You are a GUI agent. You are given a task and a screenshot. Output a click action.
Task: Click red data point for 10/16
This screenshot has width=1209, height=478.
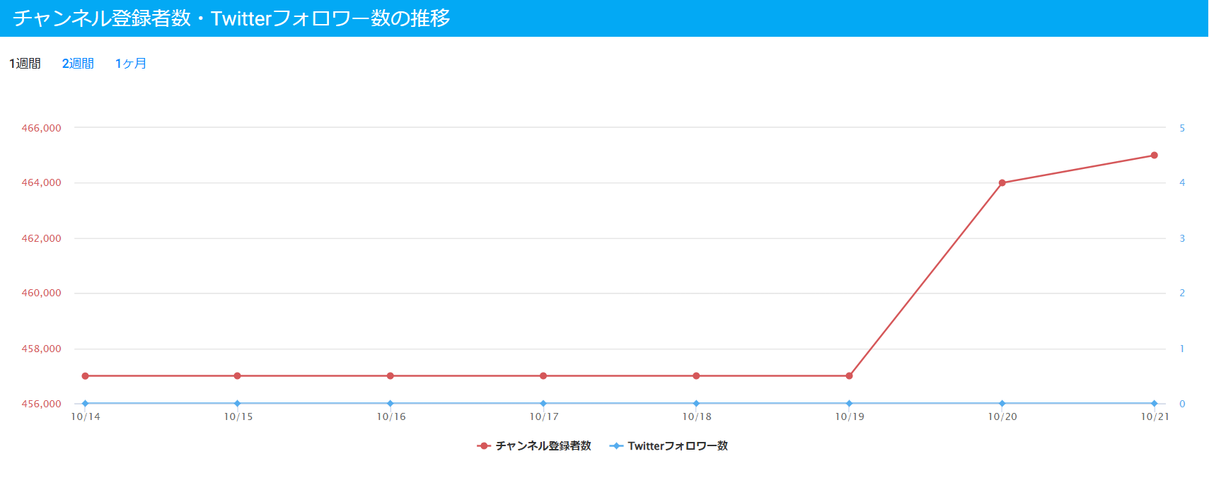click(391, 376)
